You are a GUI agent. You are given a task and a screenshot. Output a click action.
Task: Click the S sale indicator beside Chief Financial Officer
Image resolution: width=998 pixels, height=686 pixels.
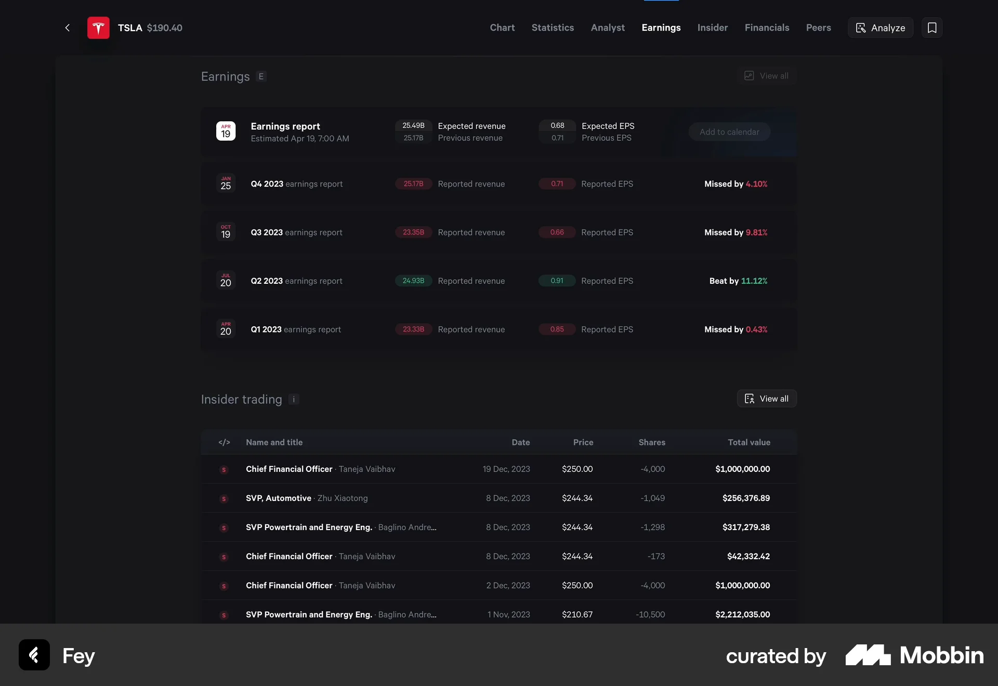tap(224, 470)
